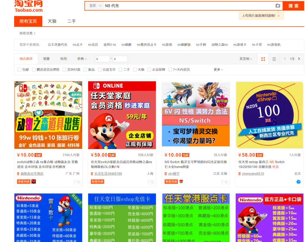Viewport: 307px width, 242px height.
Task: Check the 新品 filter checkbox
Action: (85, 70)
